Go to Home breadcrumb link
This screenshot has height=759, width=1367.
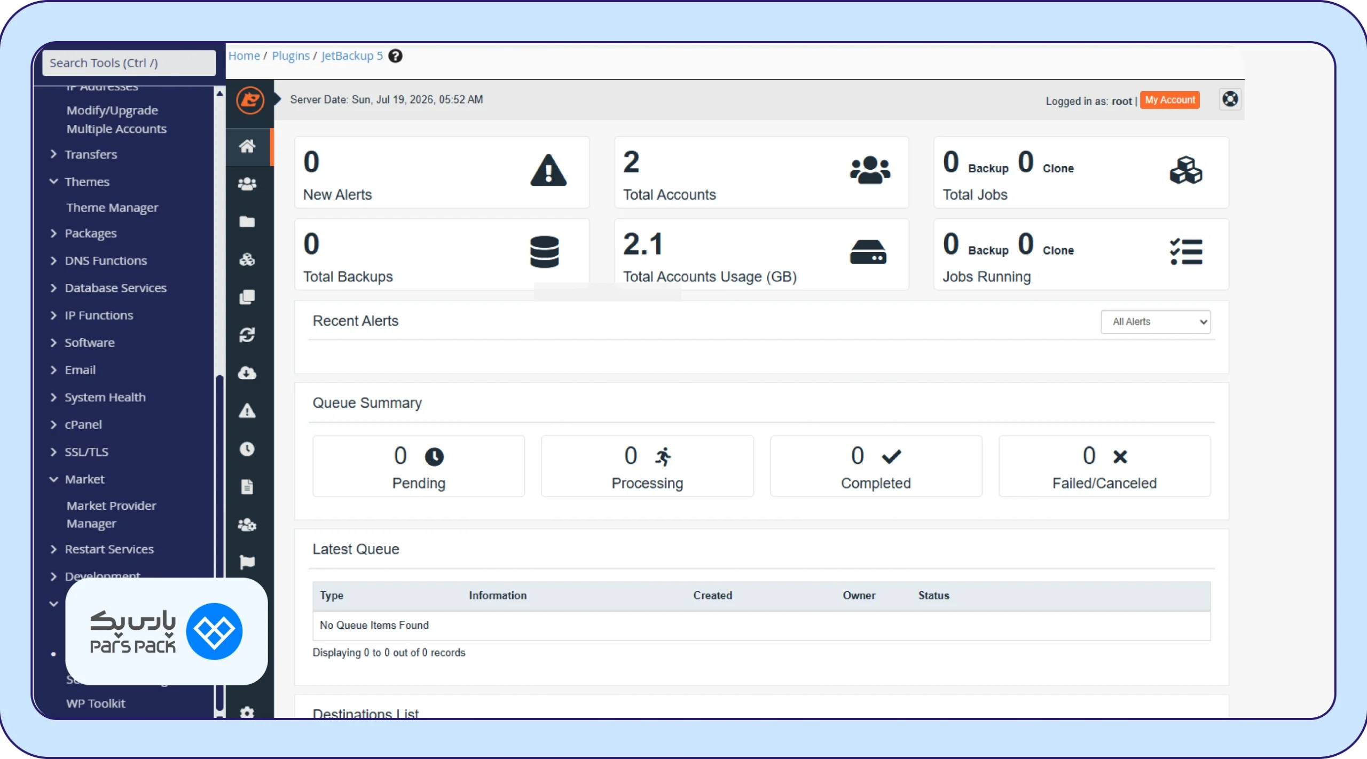(244, 56)
